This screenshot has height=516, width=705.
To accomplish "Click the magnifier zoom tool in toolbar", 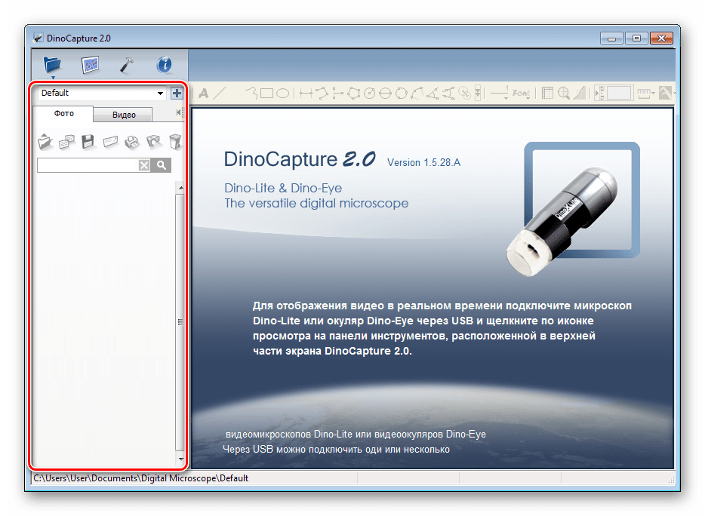I will coord(563,93).
